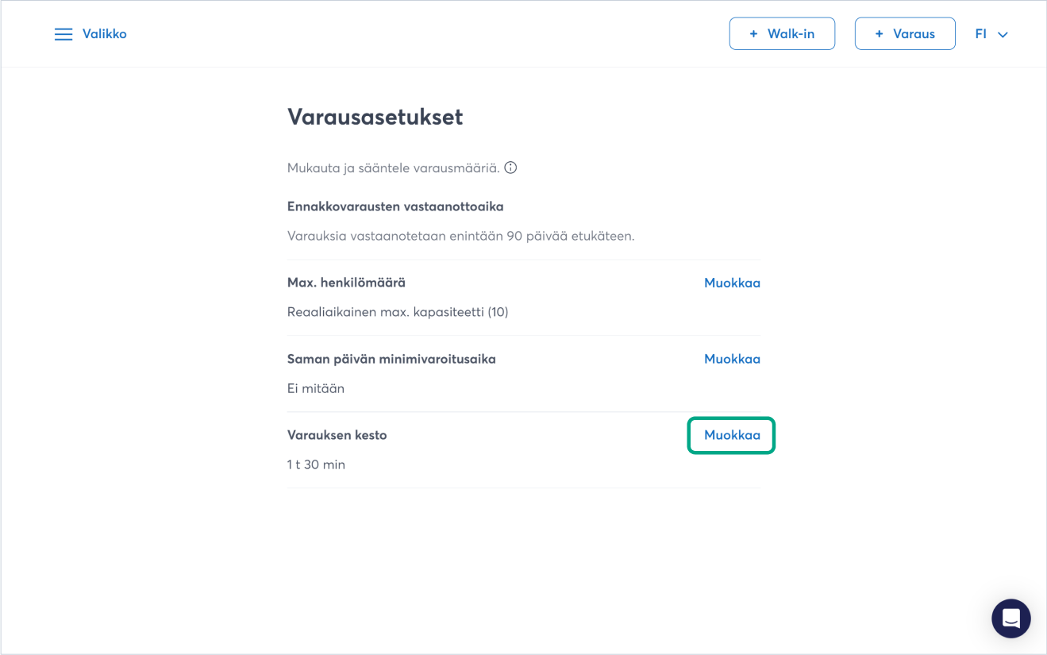Click the Reaaliaikainen max. kapasiteetti value

(x=397, y=312)
